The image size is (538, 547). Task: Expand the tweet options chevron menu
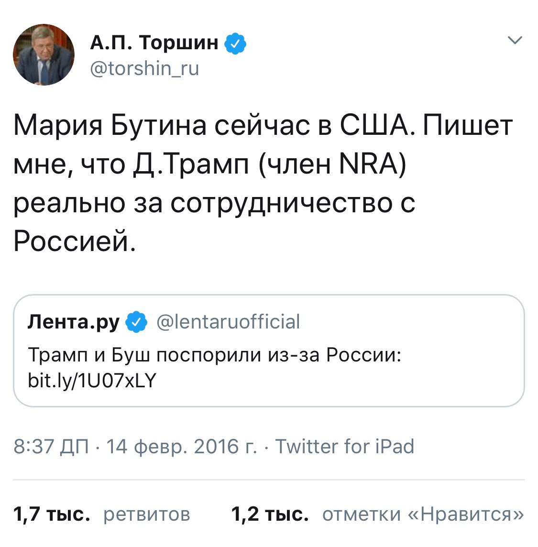coord(515,41)
